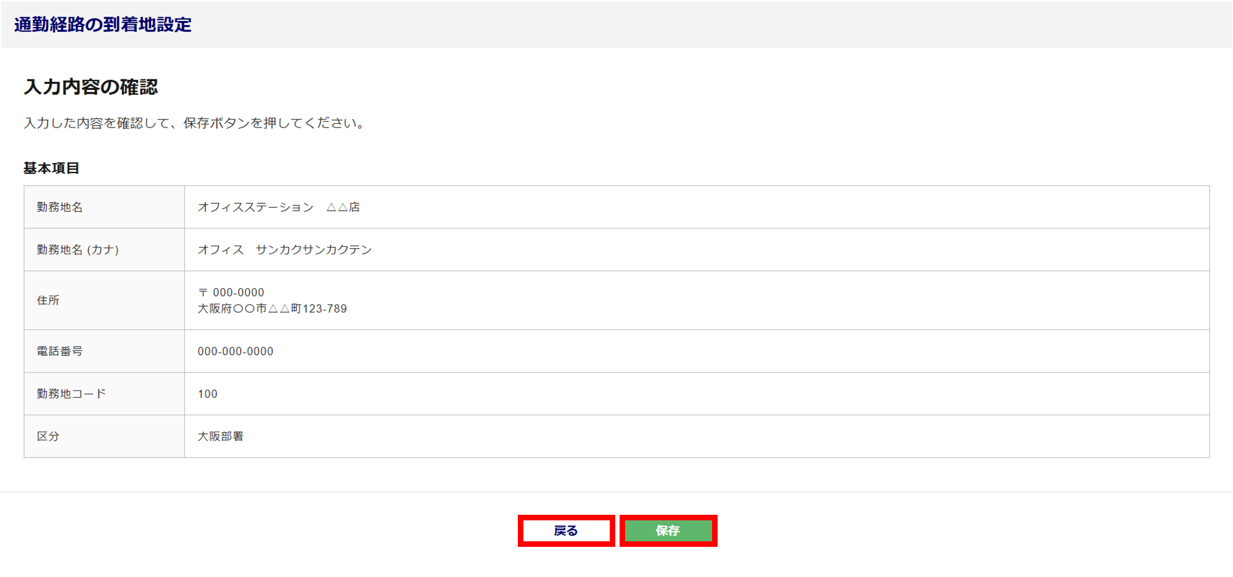
Task: Click the 戻る (Back) button
Action: (566, 531)
